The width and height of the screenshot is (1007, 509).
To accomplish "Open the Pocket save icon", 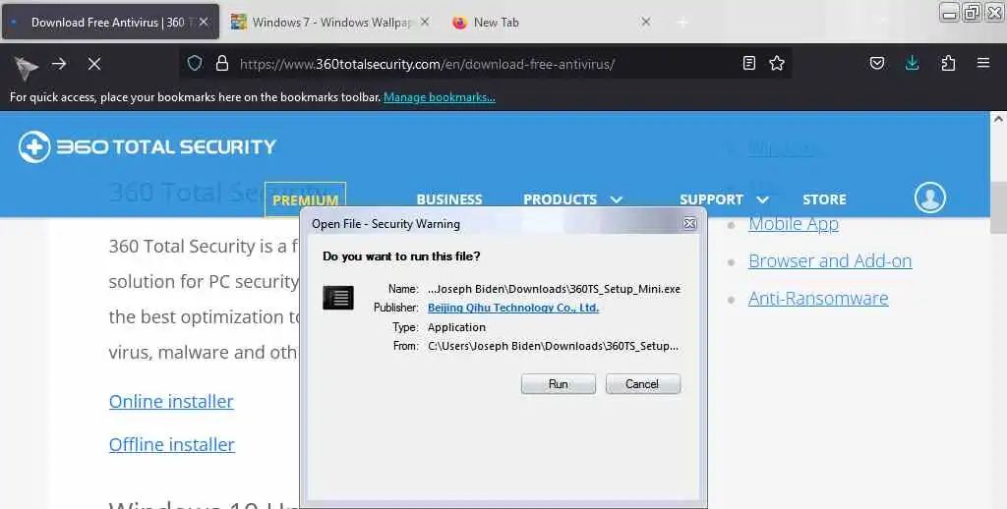I will [x=876, y=63].
